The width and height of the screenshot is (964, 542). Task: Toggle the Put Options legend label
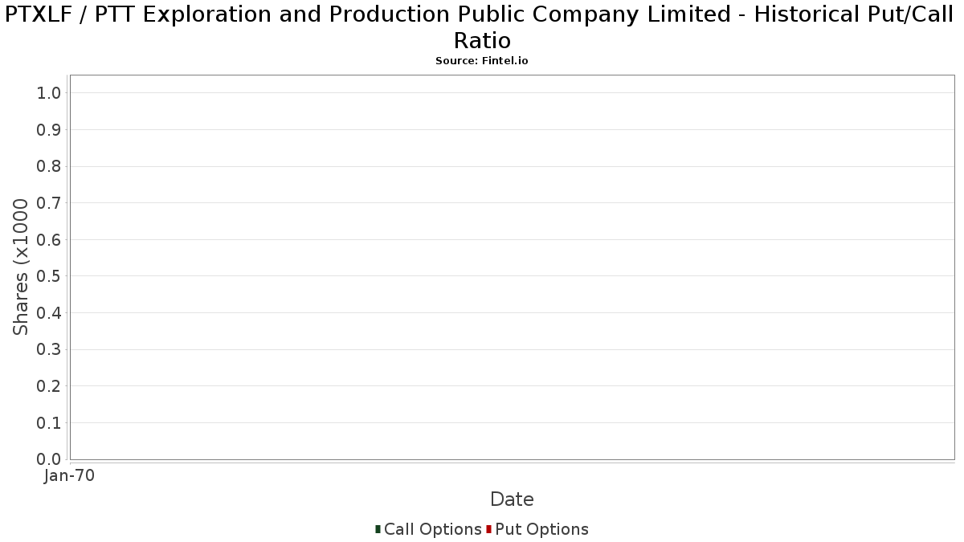point(541,529)
